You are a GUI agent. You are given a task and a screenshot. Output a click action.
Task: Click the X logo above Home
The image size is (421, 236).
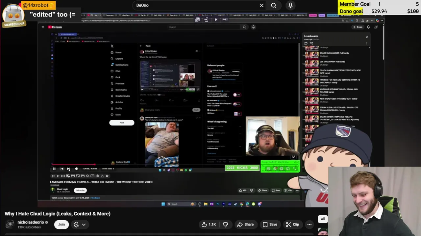112,46
